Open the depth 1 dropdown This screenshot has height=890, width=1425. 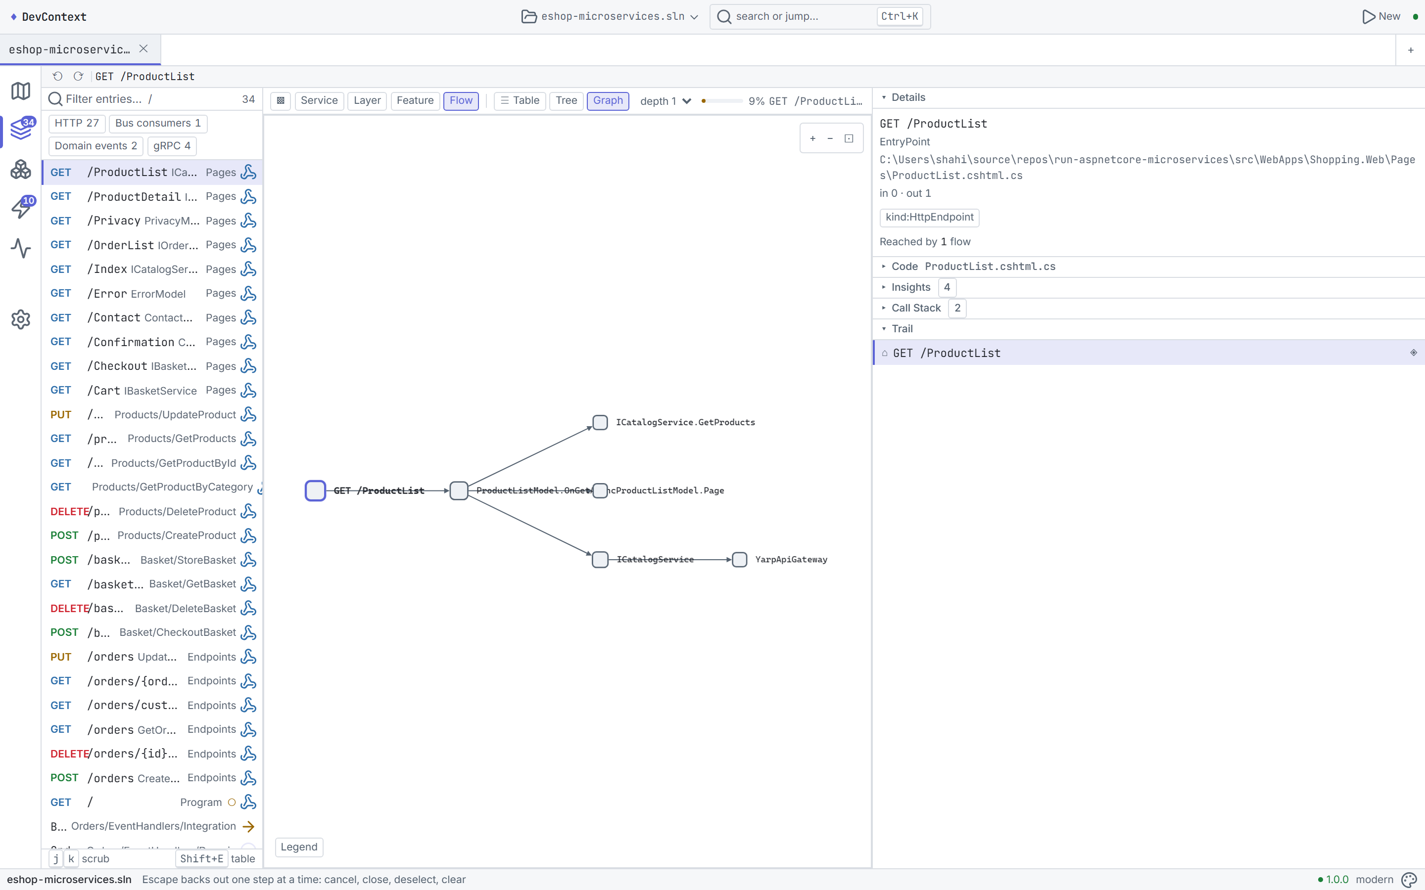click(665, 101)
